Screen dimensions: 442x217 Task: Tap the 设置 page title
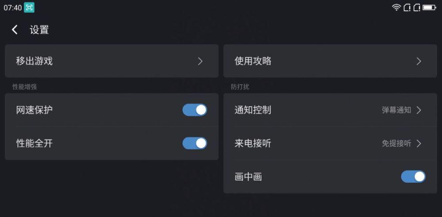pos(39,30)
